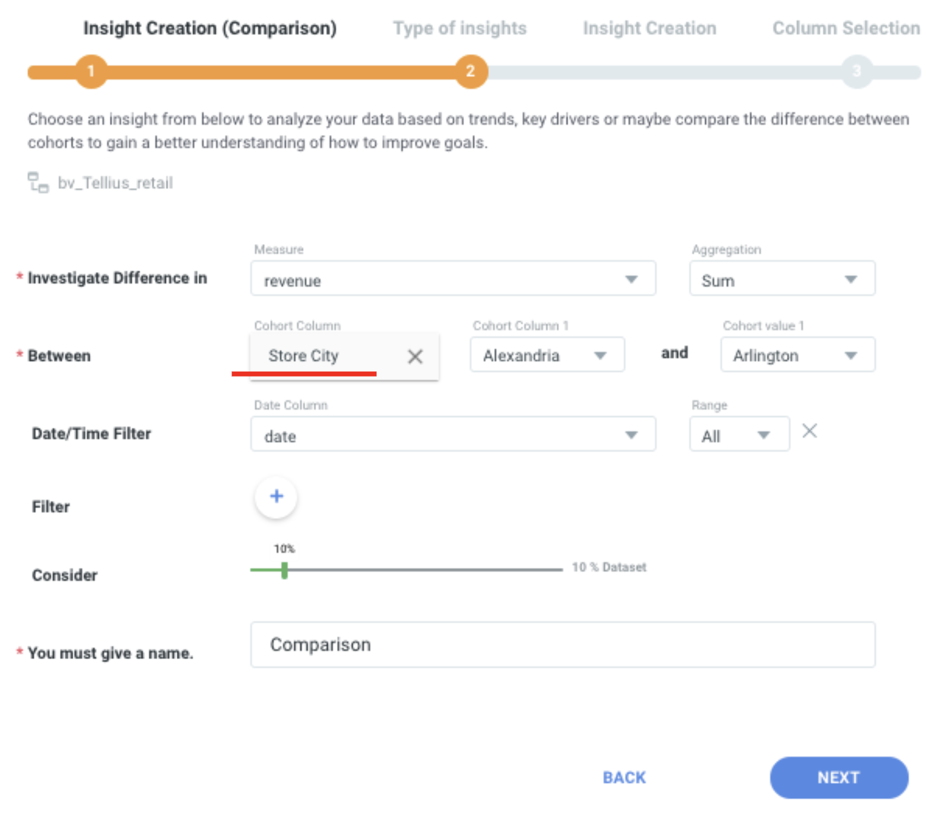The width and height of the screenshot is (927, 813).
Task: Jump to step 3 circle in progress bar
Action: pos(857,71)
